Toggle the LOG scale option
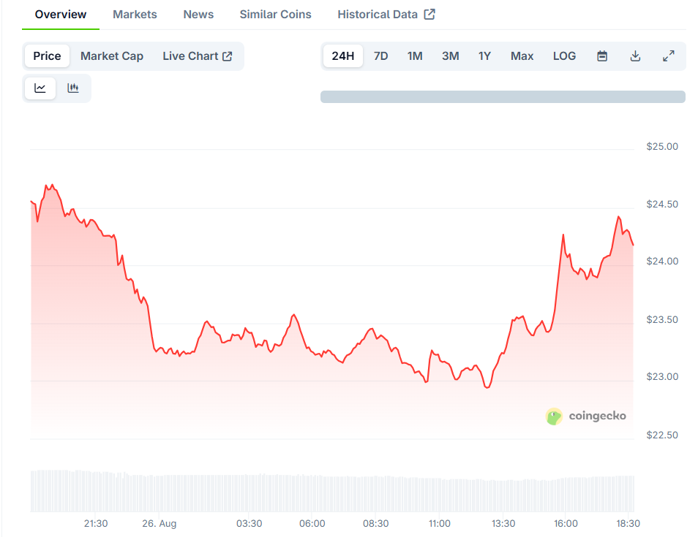This screenshot has width=698, height=537. click(x=564, y=56)
